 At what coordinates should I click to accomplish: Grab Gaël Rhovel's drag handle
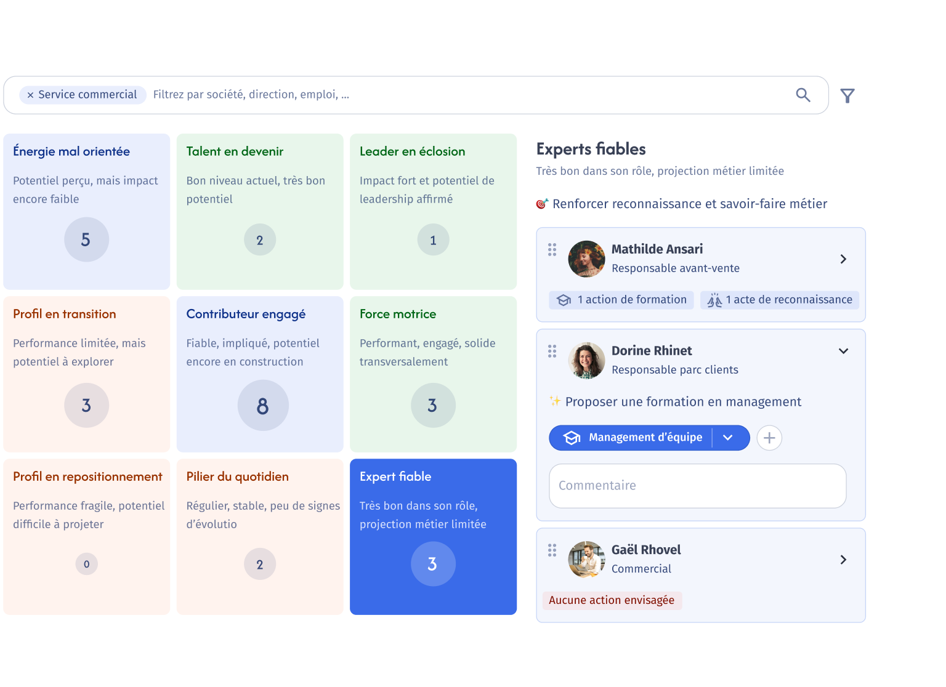552,550
